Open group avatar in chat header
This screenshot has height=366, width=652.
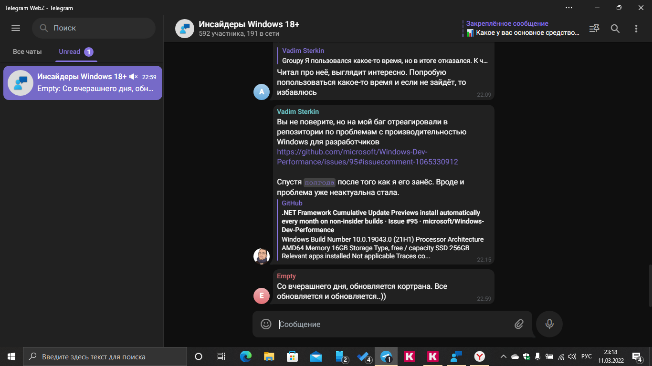click(x=185, y=29)
